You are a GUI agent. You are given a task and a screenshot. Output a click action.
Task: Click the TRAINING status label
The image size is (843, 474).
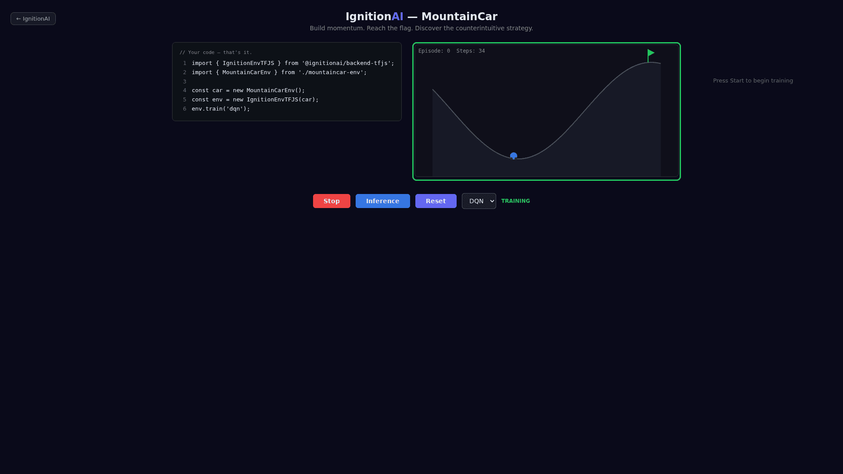515,201
